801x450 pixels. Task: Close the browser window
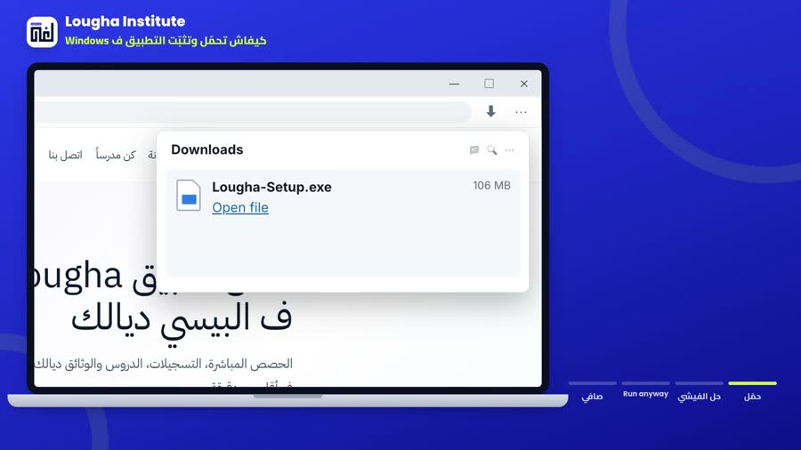(523, 84)
